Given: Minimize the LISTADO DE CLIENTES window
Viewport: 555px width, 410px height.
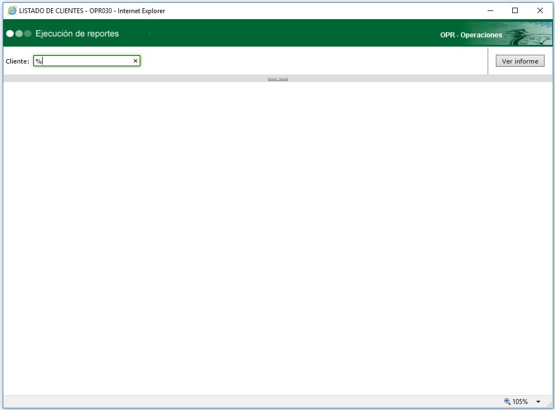Looking at the screenshot, I should pos(490,10).
